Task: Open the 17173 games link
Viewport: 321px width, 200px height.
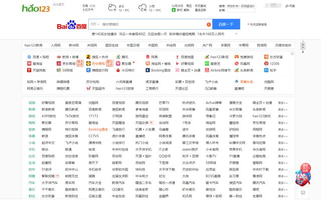Action: tap(93, 116)
